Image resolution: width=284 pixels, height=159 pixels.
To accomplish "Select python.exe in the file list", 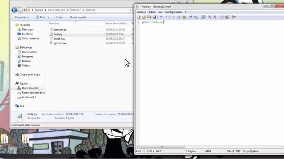I will pyautogui.click(x=60, y=43).
